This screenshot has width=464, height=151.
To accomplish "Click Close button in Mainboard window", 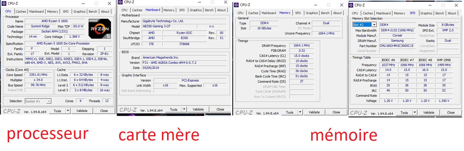I will [220, 109].
